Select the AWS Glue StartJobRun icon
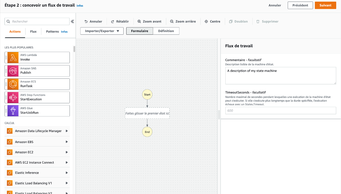 tap(13, 111)
